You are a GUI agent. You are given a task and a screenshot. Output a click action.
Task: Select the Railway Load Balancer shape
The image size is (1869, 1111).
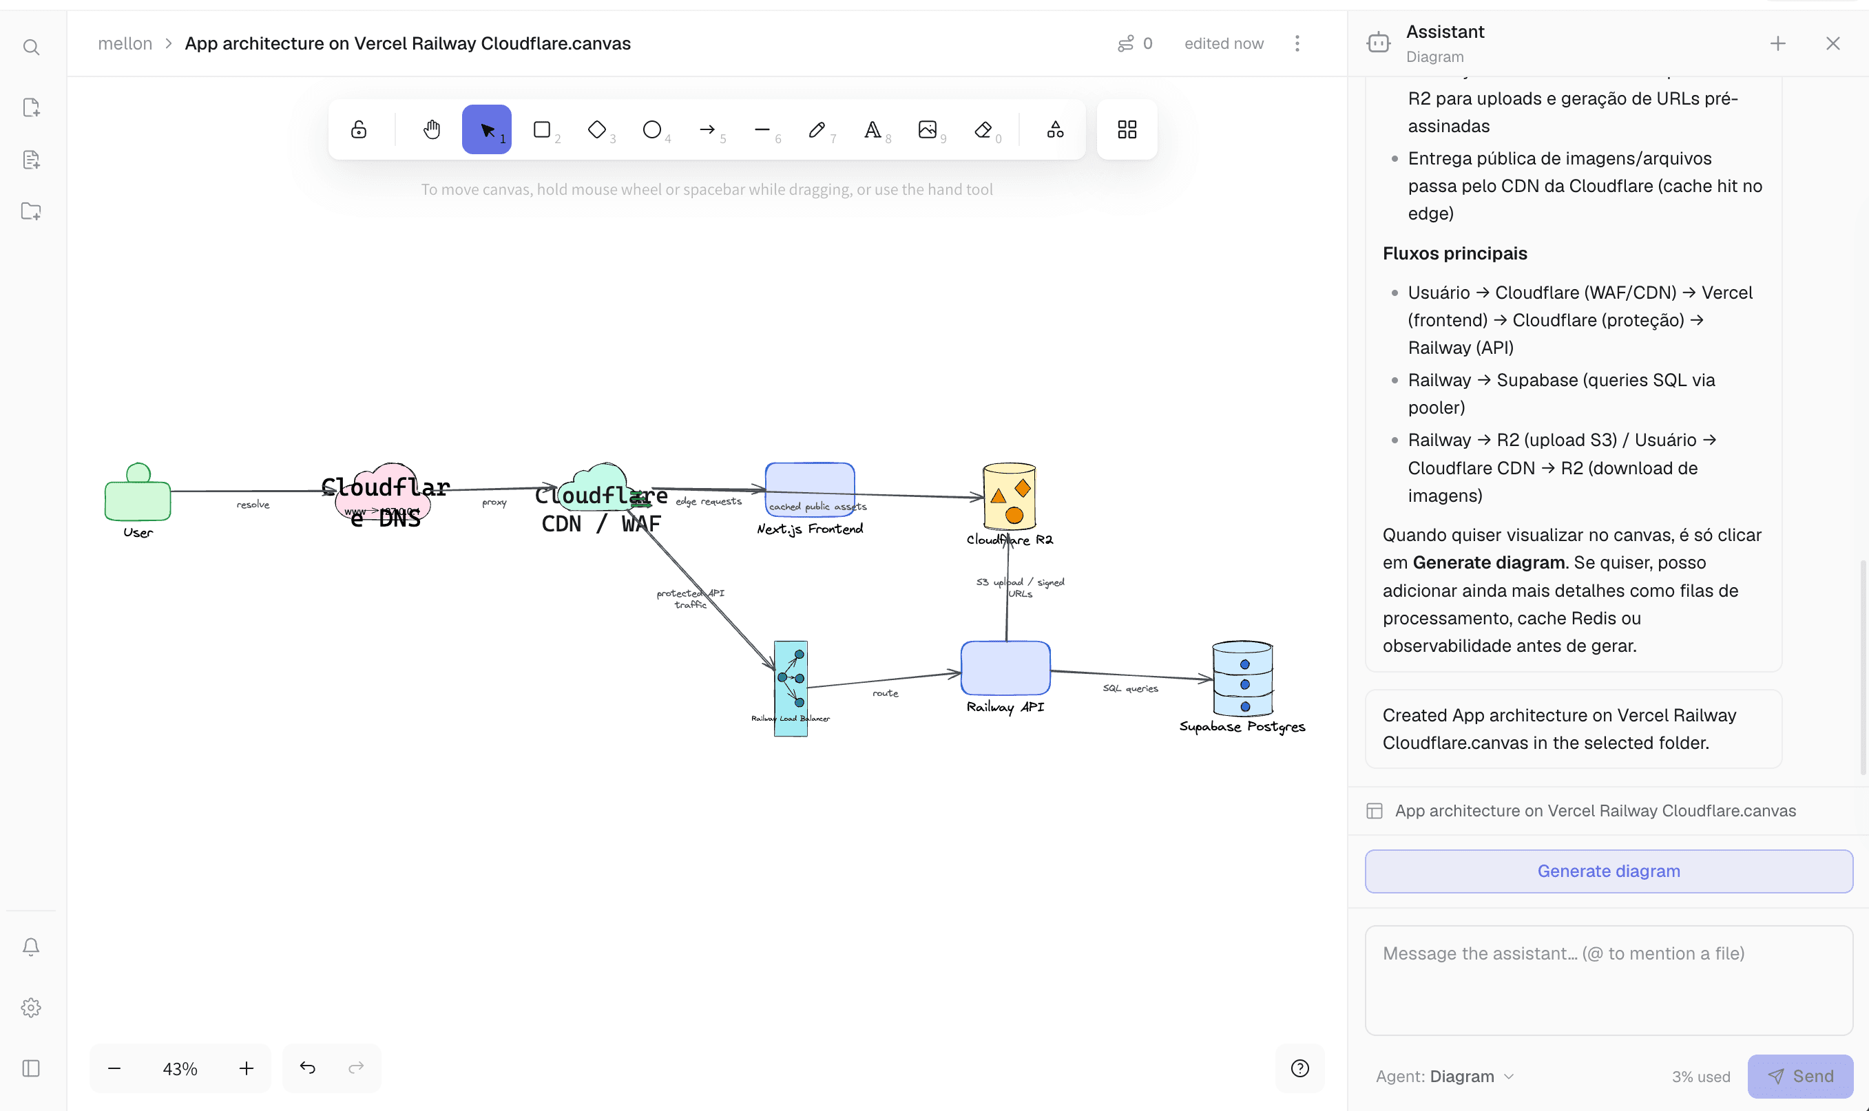click(791, 689)
